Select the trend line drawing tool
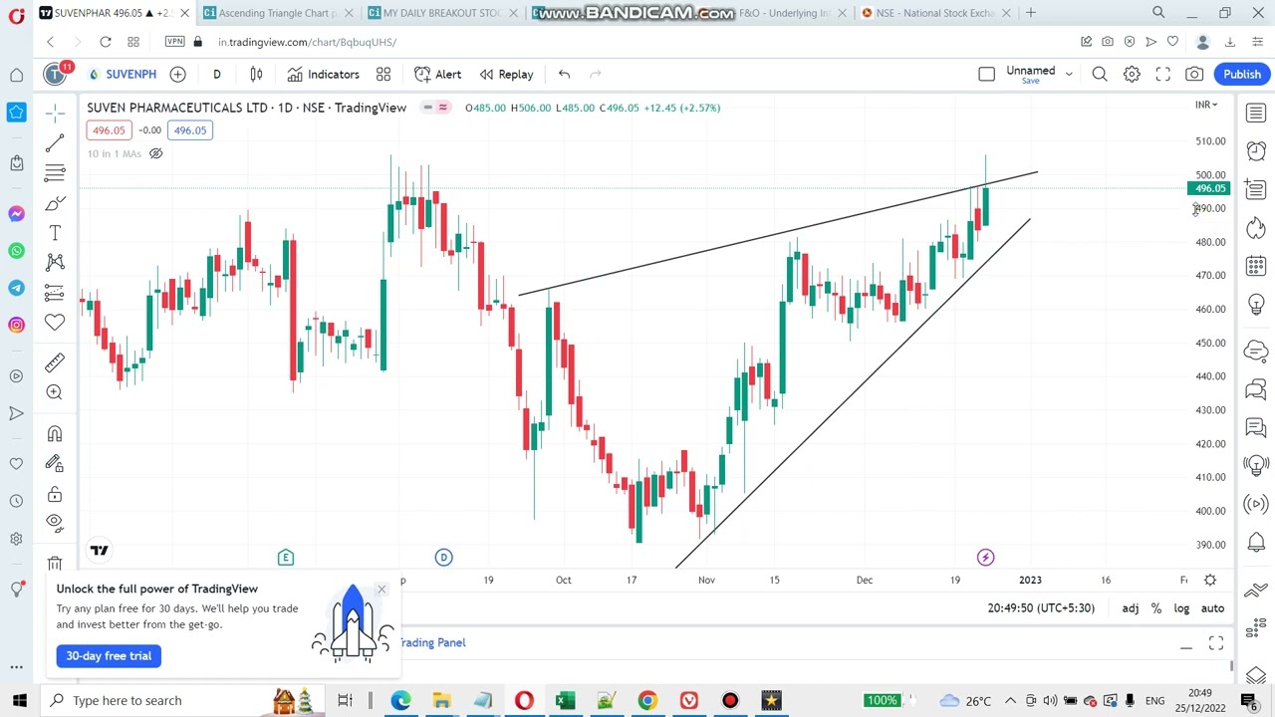Image resolution: width=1275 pixels, height=717 pixels. pyautogui.click(x=55, y=144)
